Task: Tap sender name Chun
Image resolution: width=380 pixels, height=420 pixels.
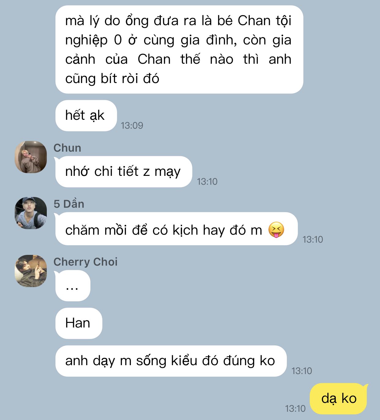Action: pyautogui.click(x=67, y=148)
